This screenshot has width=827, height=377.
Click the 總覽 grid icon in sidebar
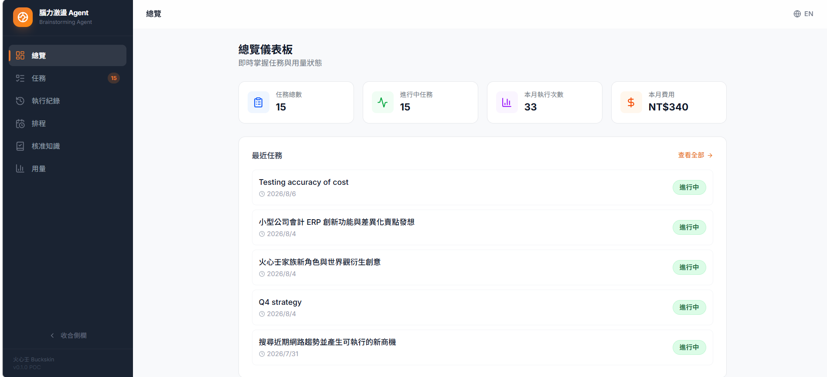[20, 56]
